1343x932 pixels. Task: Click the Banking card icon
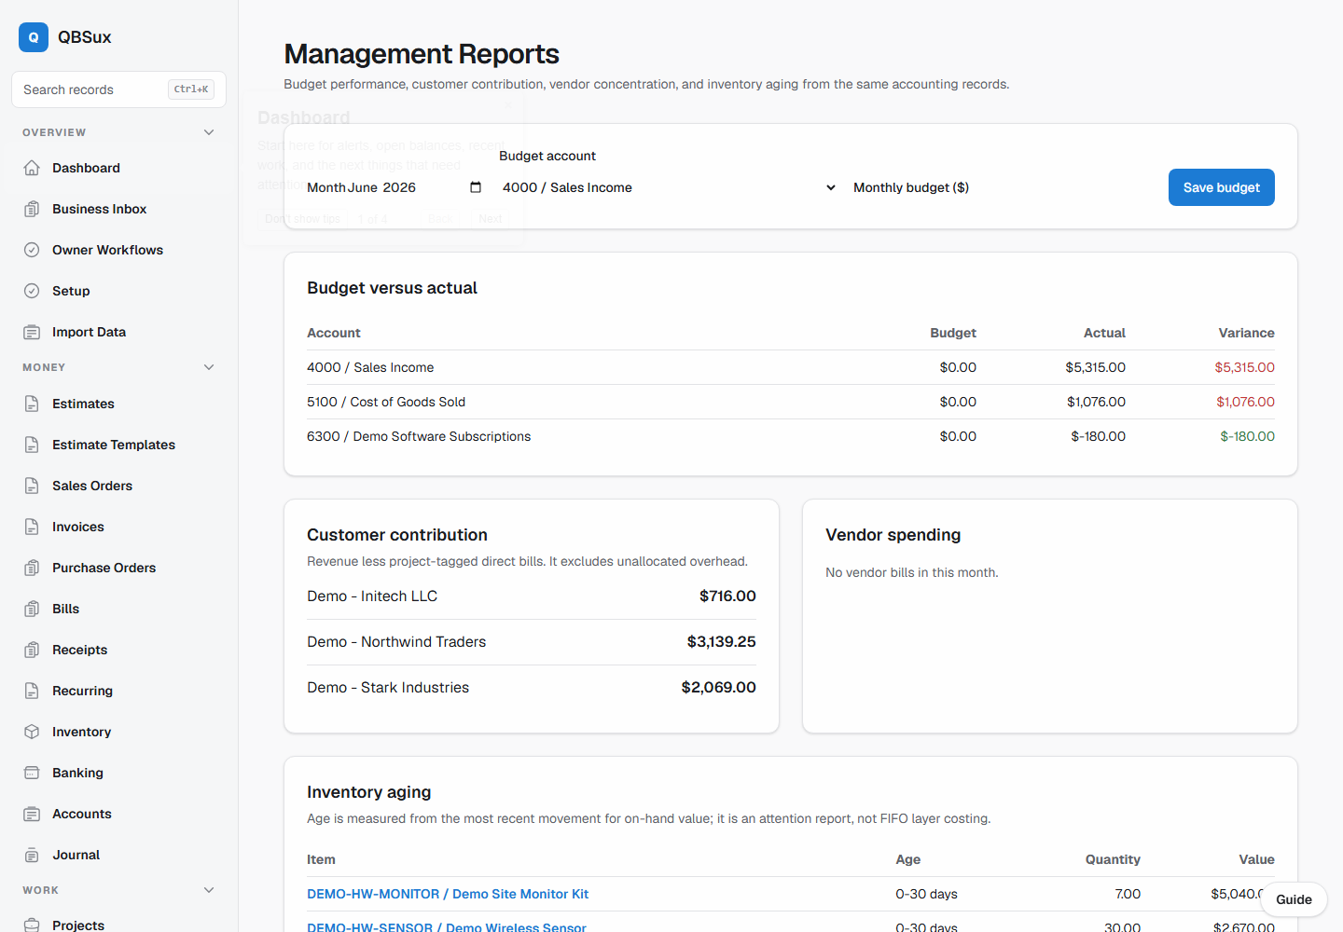pyautogui.click(x=32, y=773)
